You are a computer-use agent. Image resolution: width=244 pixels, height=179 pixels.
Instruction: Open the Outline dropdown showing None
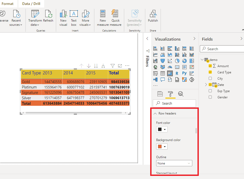click(174, 163)
